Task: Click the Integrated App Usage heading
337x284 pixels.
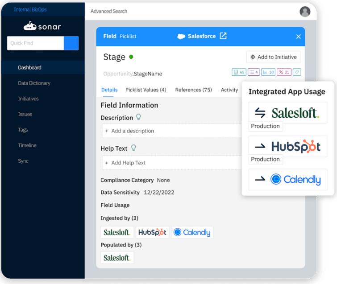Action: coord(287,92)
